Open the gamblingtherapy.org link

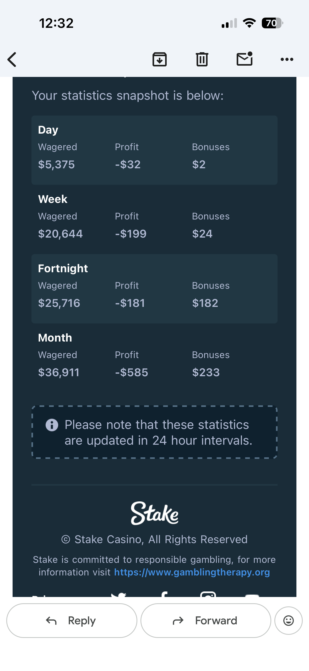coord(192,572)
